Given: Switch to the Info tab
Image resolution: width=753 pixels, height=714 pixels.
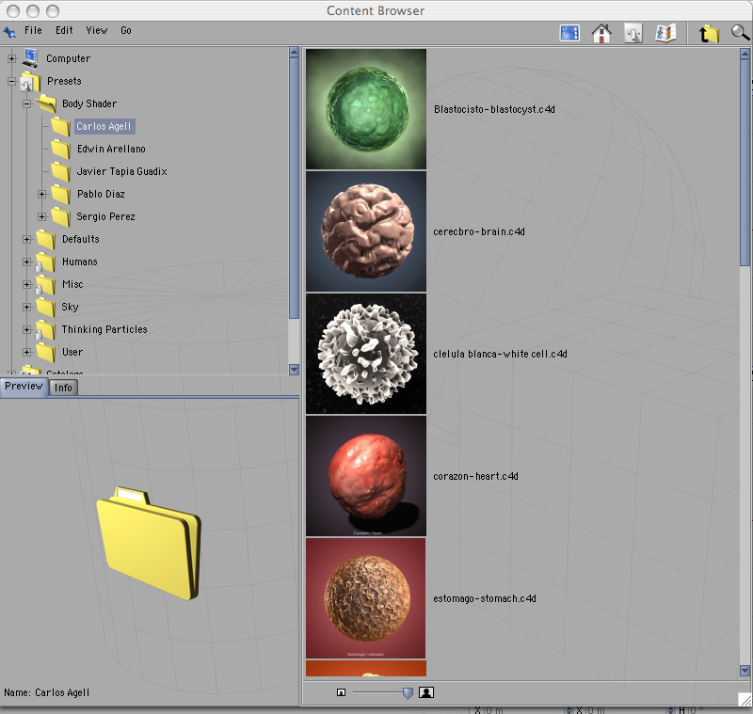Looking at the screenshot, I should [x=63, y=388].
